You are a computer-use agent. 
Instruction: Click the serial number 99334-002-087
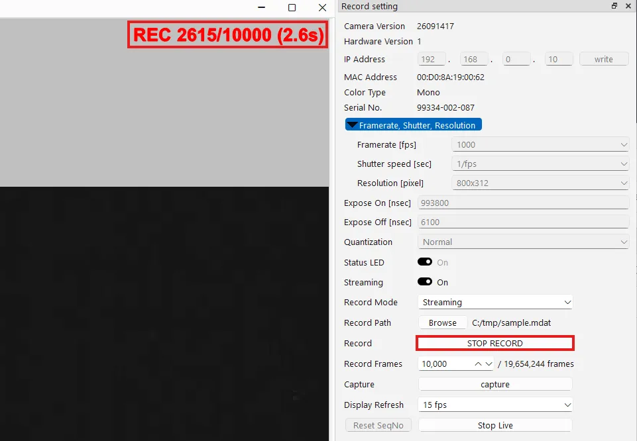(x=445, y=107)
